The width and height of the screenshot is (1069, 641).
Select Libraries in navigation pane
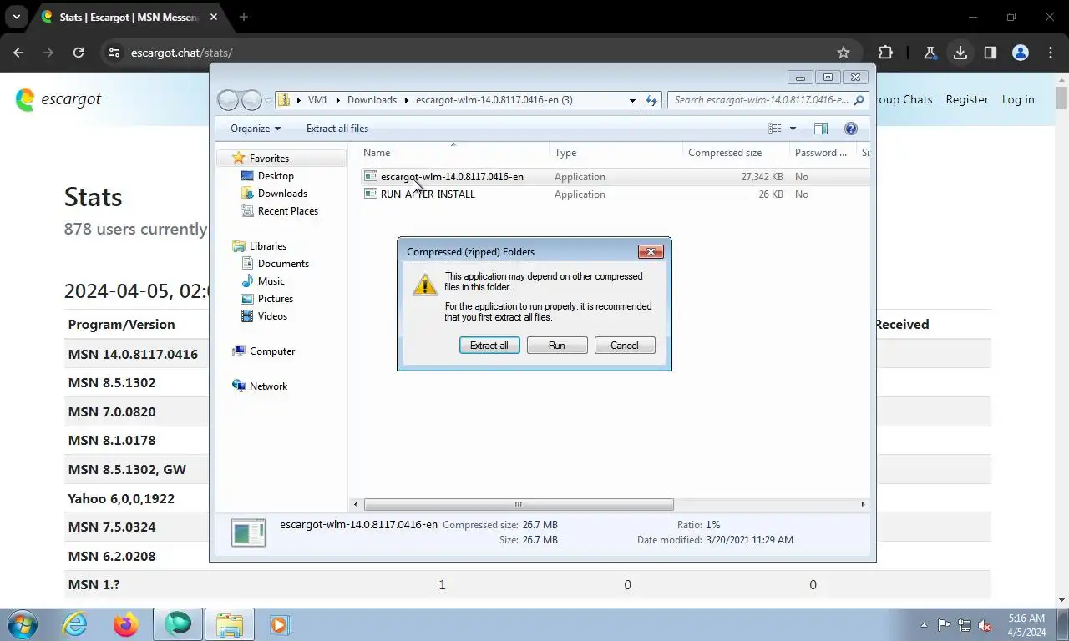pos(267,246)
